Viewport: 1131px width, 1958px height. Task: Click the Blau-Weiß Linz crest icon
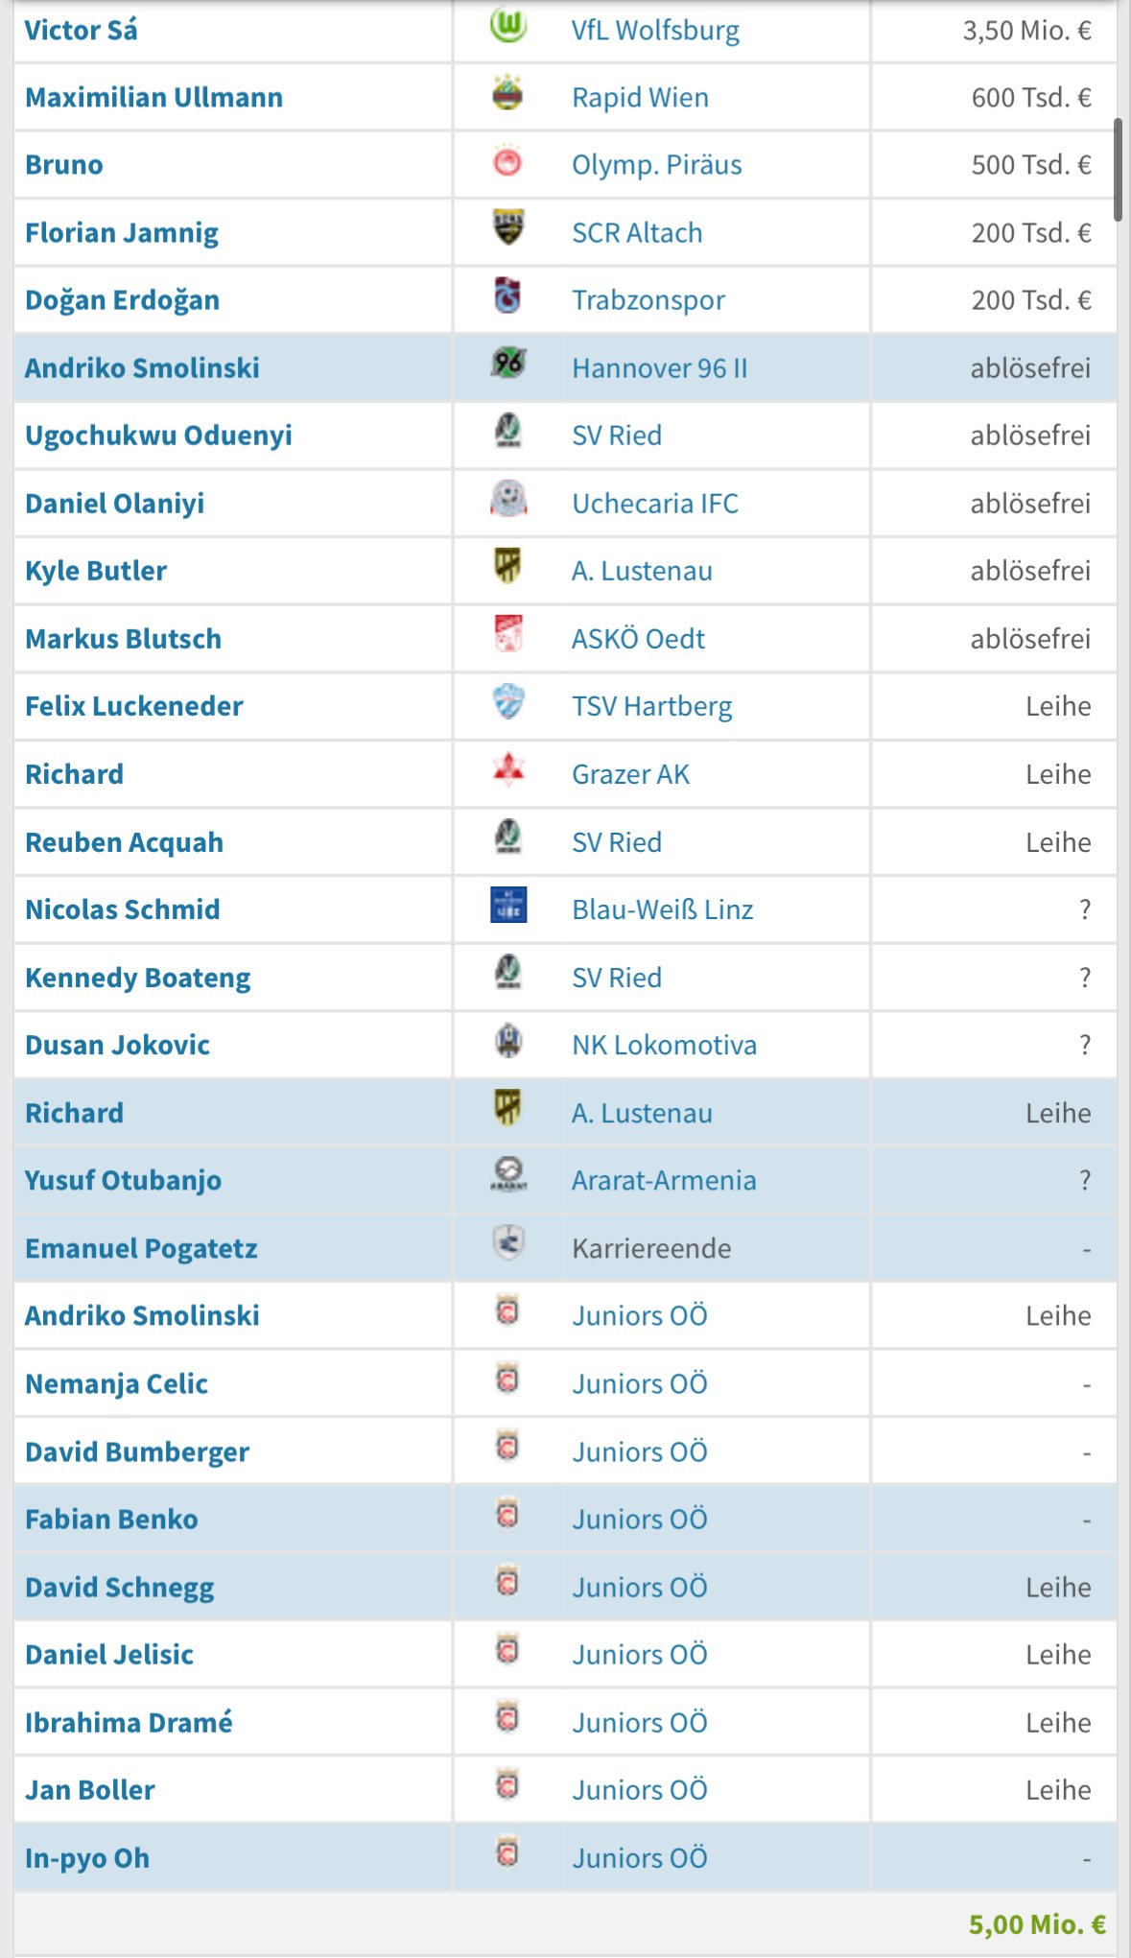point(508,905)
